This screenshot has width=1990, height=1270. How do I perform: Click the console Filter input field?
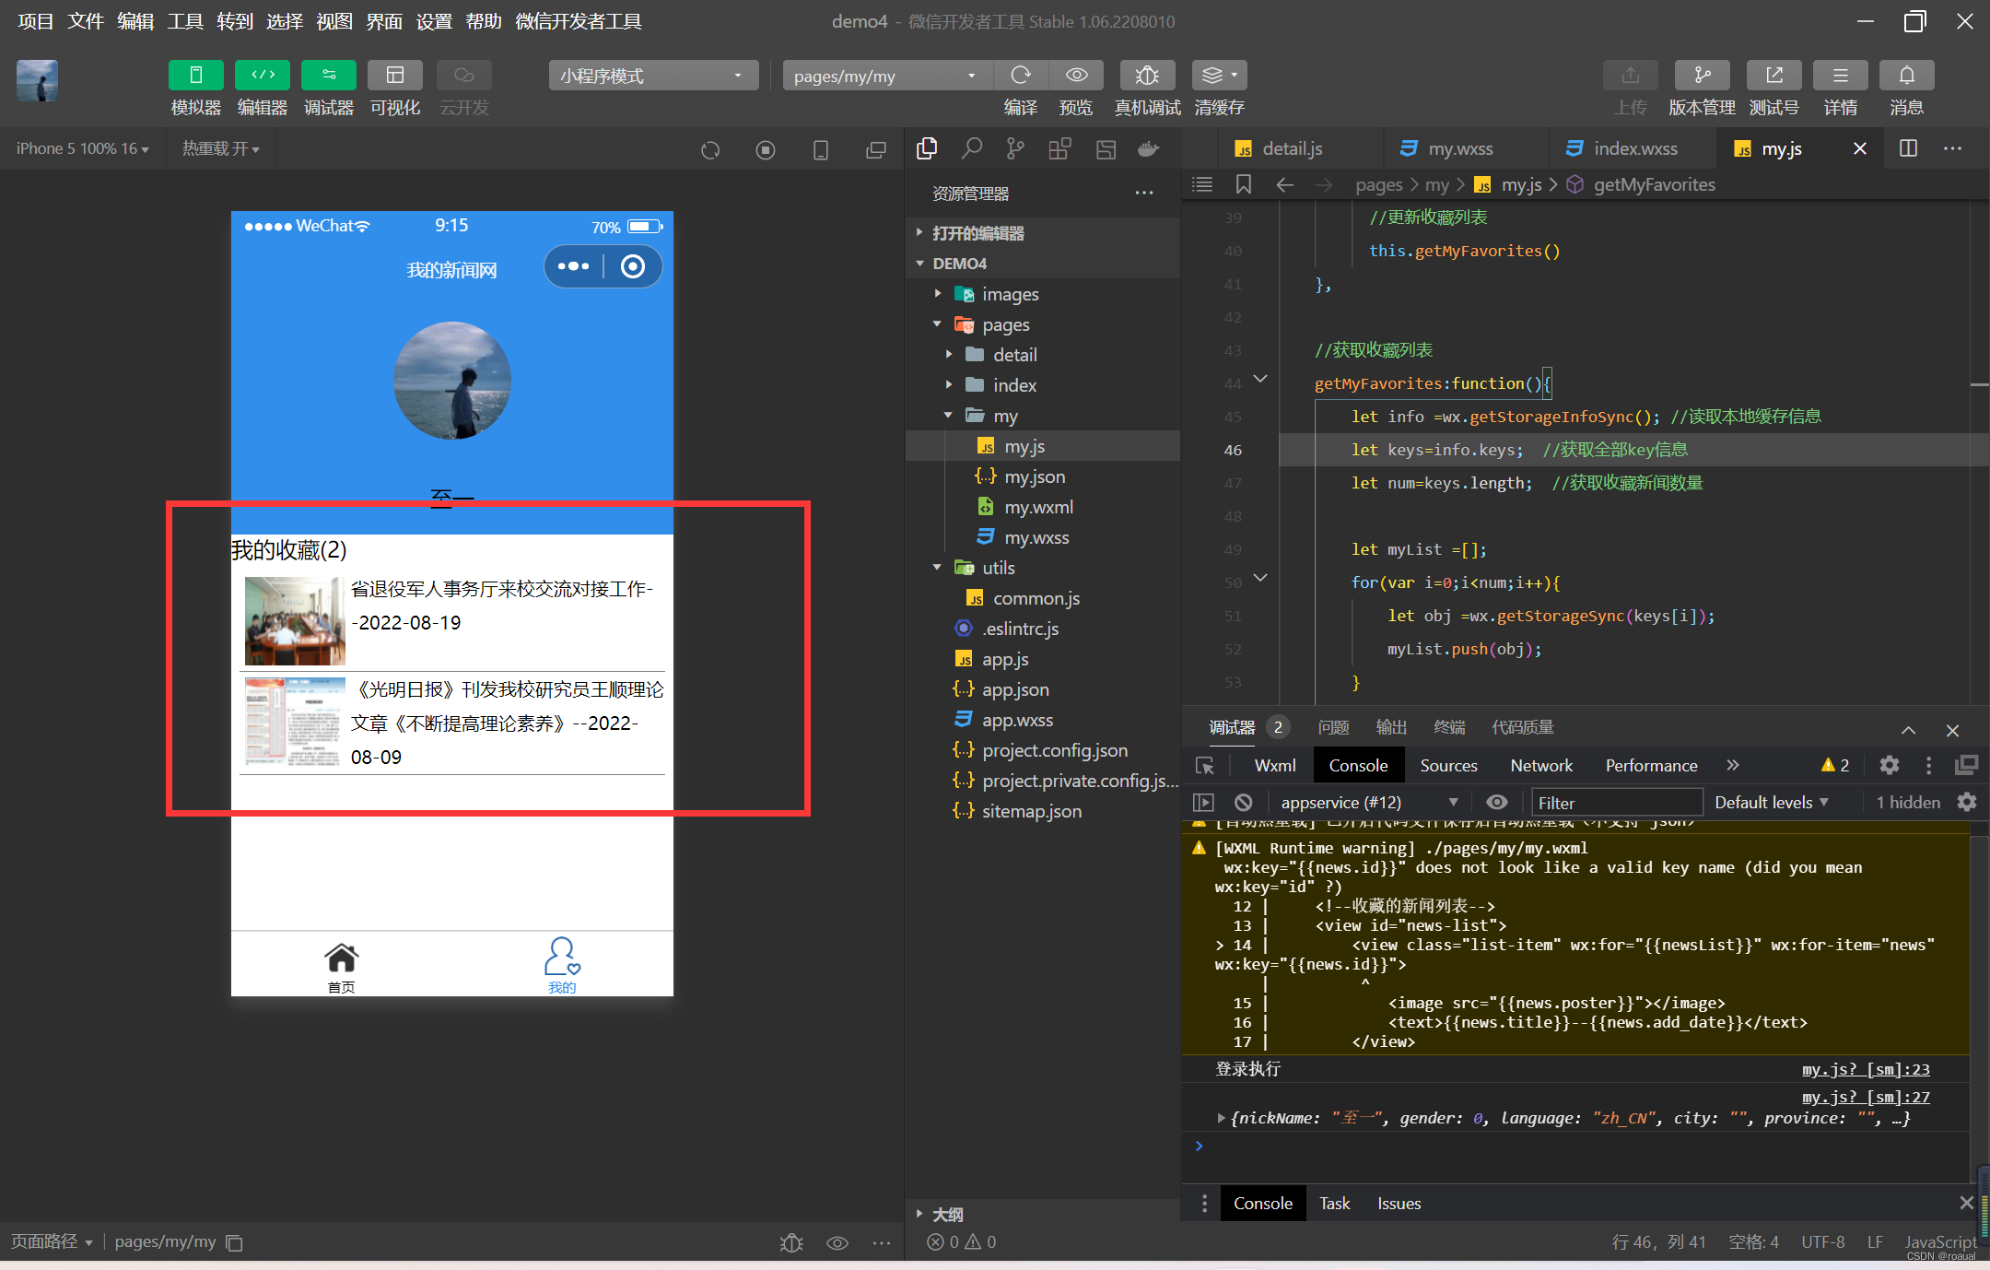click(x=1616, y=803)
